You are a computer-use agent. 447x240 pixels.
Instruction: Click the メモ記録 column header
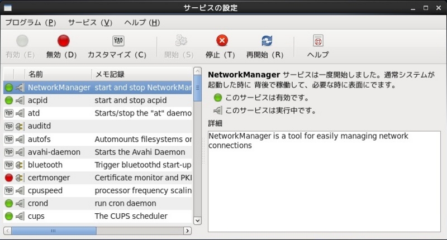(142, 74)
